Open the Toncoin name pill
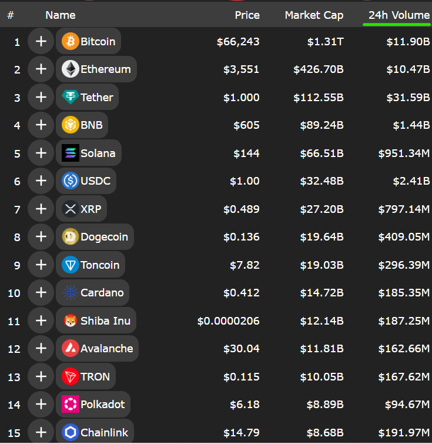The image size is (432, 444). pyautogui.click(x=91, y=265)
